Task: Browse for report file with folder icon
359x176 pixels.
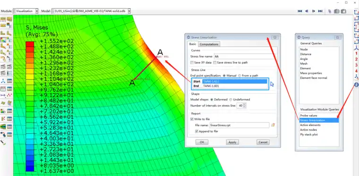Action: 273,125
